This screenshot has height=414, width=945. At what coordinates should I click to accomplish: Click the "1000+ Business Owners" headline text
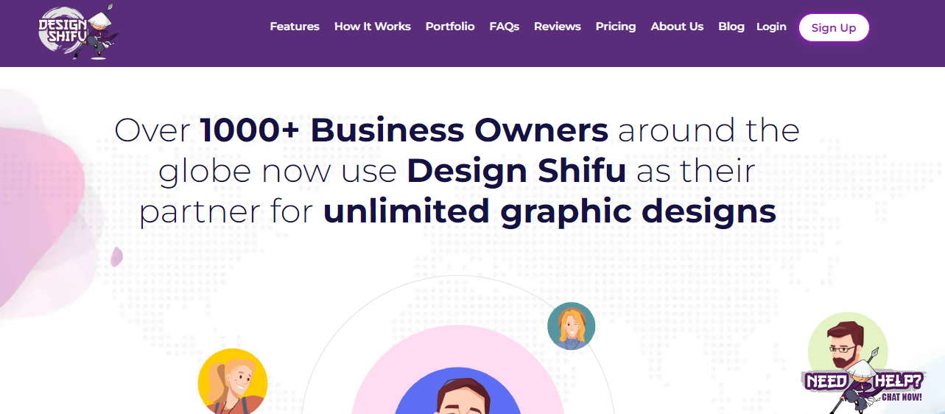click(404, 130)
